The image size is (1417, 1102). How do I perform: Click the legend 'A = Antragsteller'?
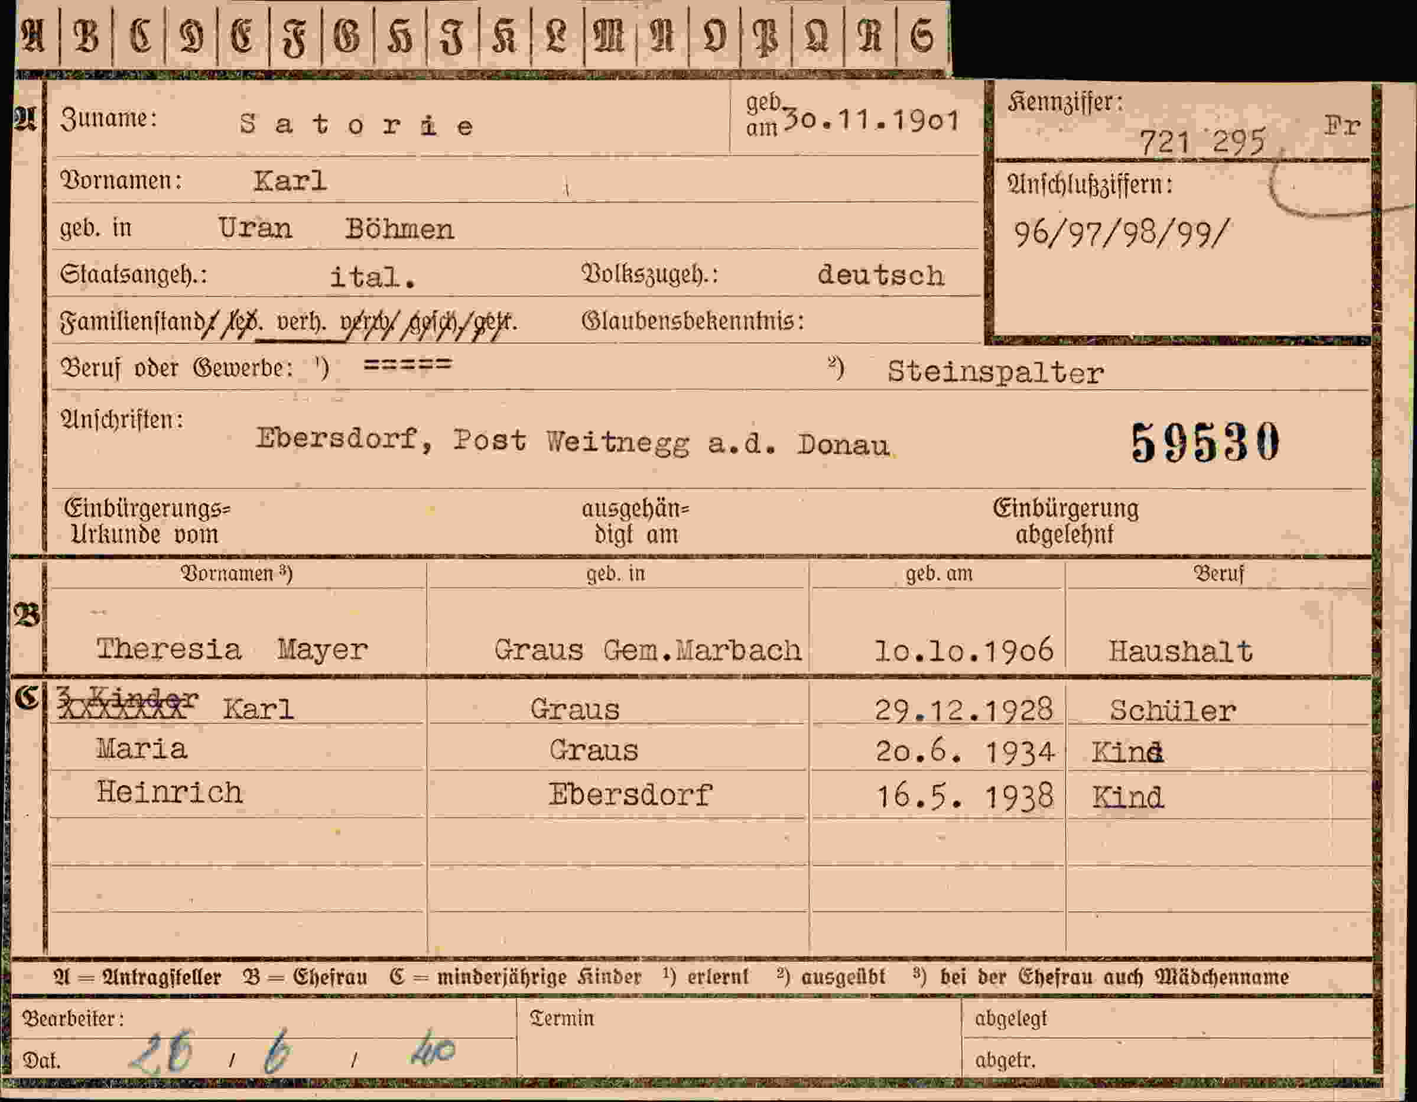click(137, 977)
